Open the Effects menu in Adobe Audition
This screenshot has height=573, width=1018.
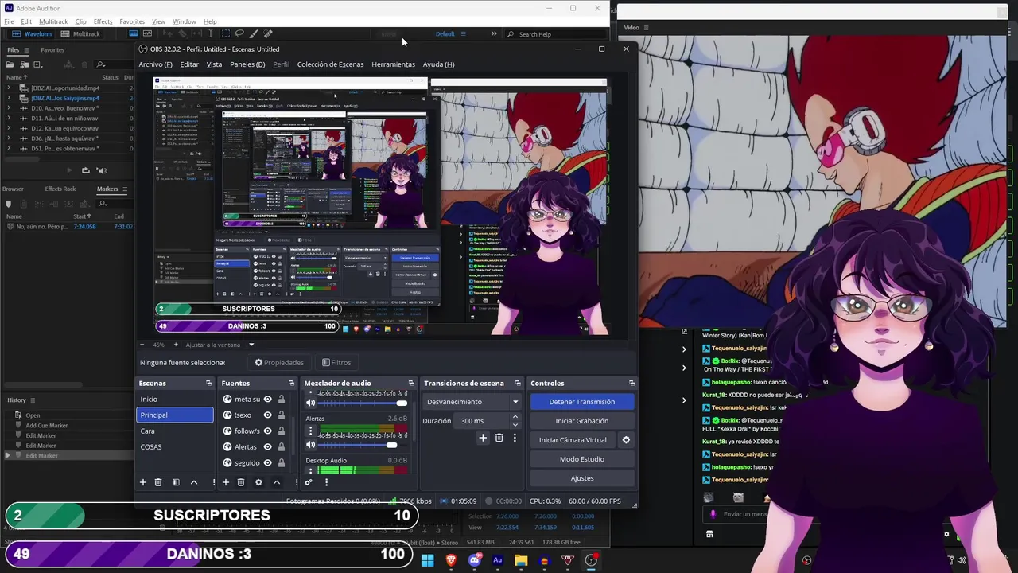pos(103,21)
